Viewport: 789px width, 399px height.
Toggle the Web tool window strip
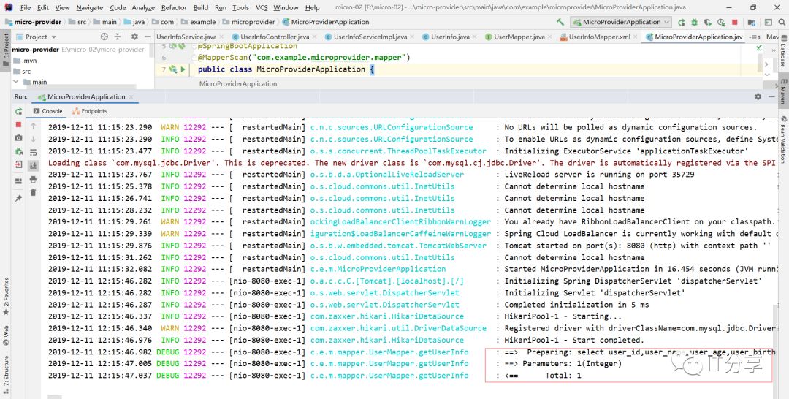(6, 335)
